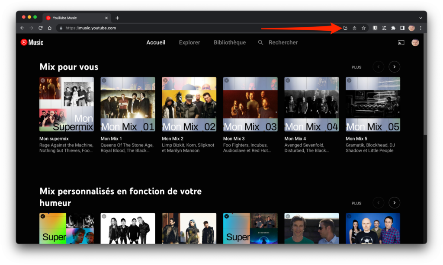Open the Mon Mix 02 thumbnail
Image resolution: width=443 pixels, height=265 pixels.
coord(189,104)
